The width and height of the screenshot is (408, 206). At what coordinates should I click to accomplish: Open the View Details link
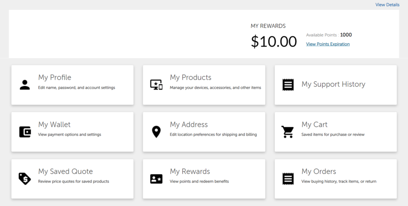pyautogui.click(x=387, y=5)
